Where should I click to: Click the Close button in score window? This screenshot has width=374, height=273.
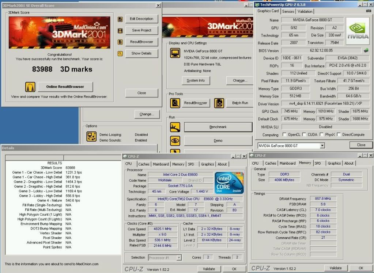click(x=141, y=93)
